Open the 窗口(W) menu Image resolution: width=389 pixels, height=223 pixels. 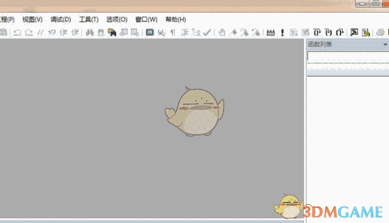[147, 19]
